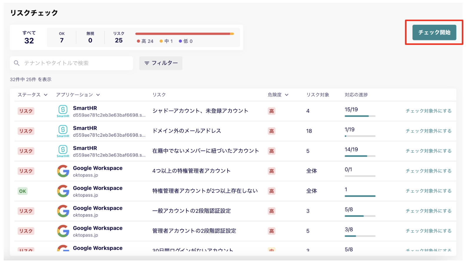Click the 低 0 legend item
The height and width of the screenshot is (264, 472).
186,41
